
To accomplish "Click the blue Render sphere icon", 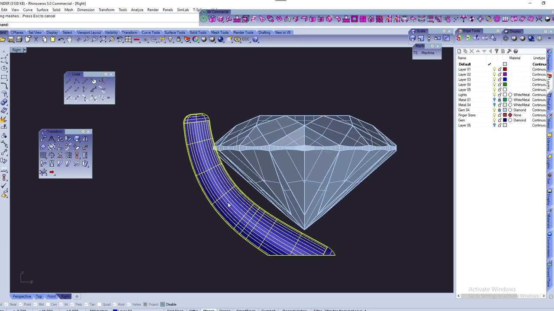I will (x=220, y=39).
